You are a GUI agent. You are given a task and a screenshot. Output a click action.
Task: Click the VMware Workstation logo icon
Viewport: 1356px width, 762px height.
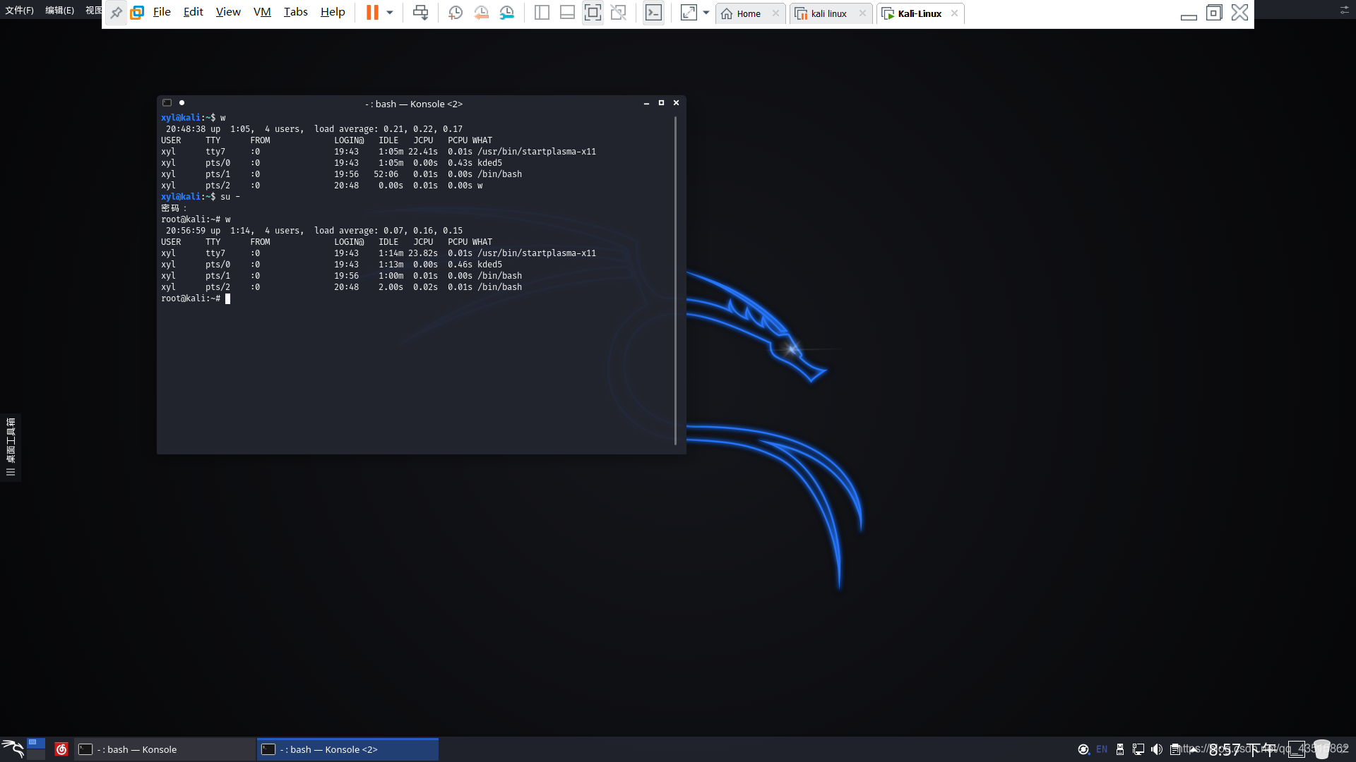(137, 13)
